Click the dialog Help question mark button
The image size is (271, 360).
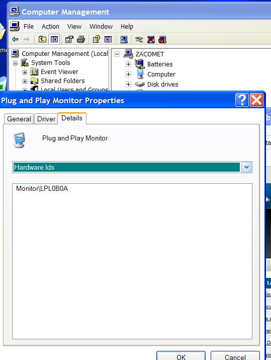click(242, 100)
